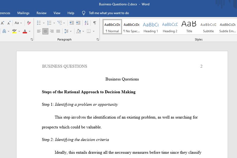
Task: Open the highlight color dropdown arrow
Action: click(19, 31)
